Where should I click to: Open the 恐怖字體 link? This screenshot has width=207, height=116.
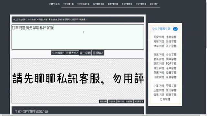(165, 99)
